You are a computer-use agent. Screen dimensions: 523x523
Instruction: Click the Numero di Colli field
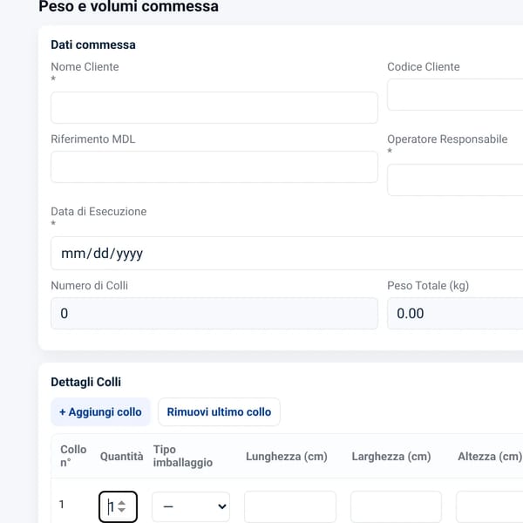(214, 314)
